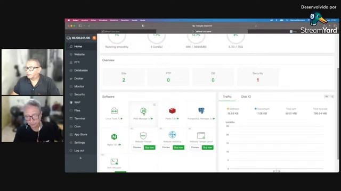Viewport: 341px width, 191px height.
Task: Click the Files folder icon in sidebar
Action: 71,110
